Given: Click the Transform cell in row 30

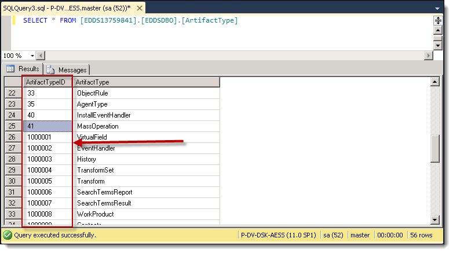Looking at the screenshot, I should point(146,181).
